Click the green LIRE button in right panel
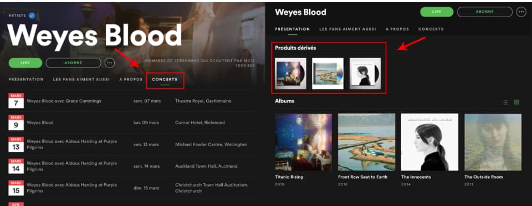This screenshot has height=206, width=532. click(437, 12)
